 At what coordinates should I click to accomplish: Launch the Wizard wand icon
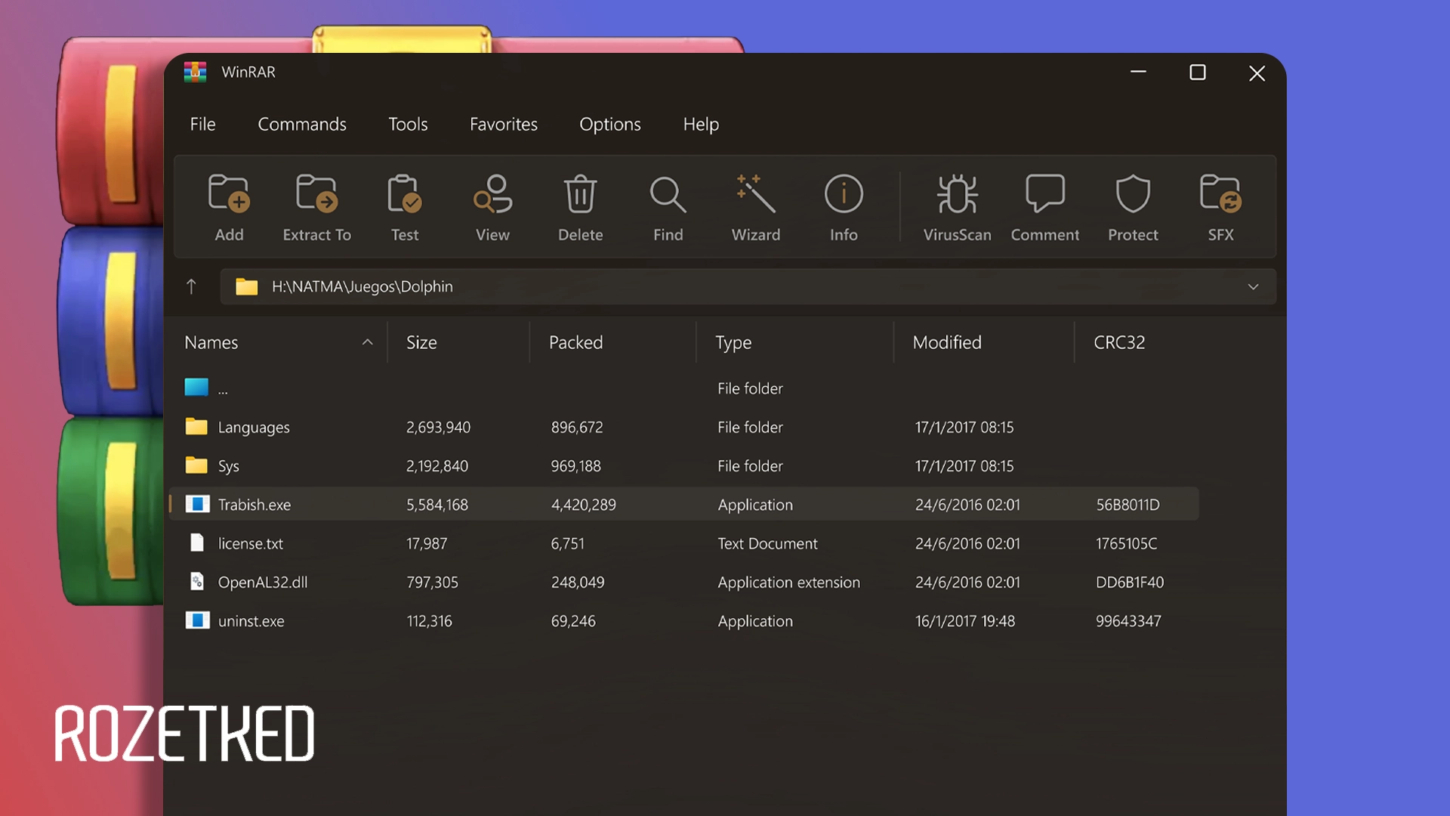(756, 194)
